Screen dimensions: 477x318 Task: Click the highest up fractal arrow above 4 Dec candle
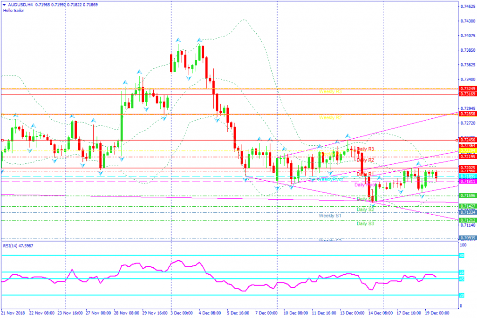pyautogui.click(x=199, y=40)
